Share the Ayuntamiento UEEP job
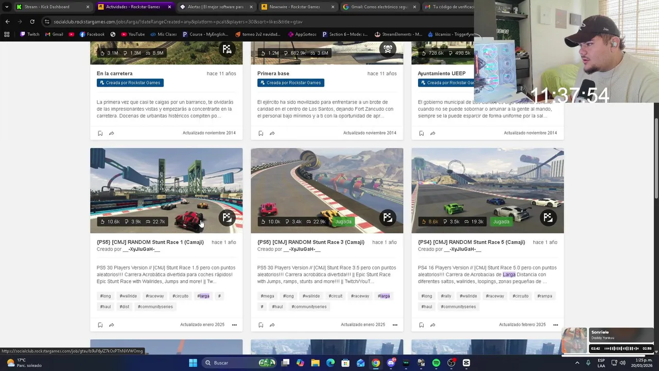The height and width of the screenshot is (371, 659). coord(432,133)
